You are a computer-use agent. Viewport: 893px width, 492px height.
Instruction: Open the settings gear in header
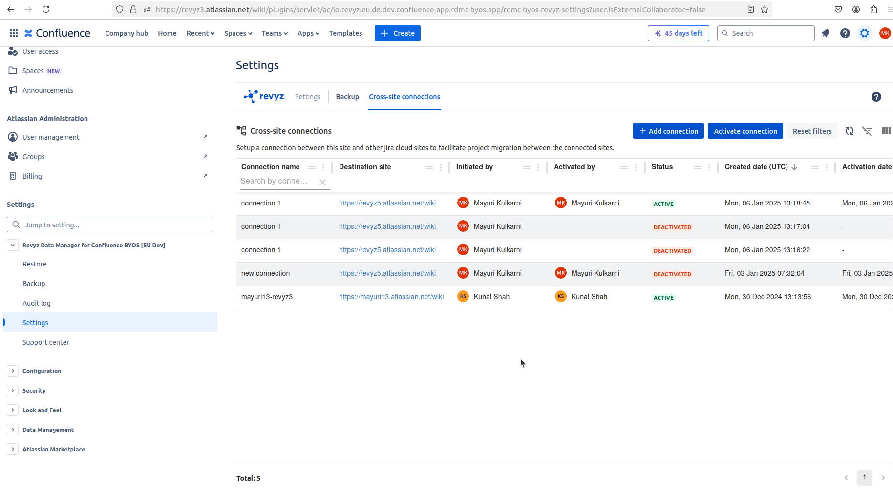click(x=865, y=33)
